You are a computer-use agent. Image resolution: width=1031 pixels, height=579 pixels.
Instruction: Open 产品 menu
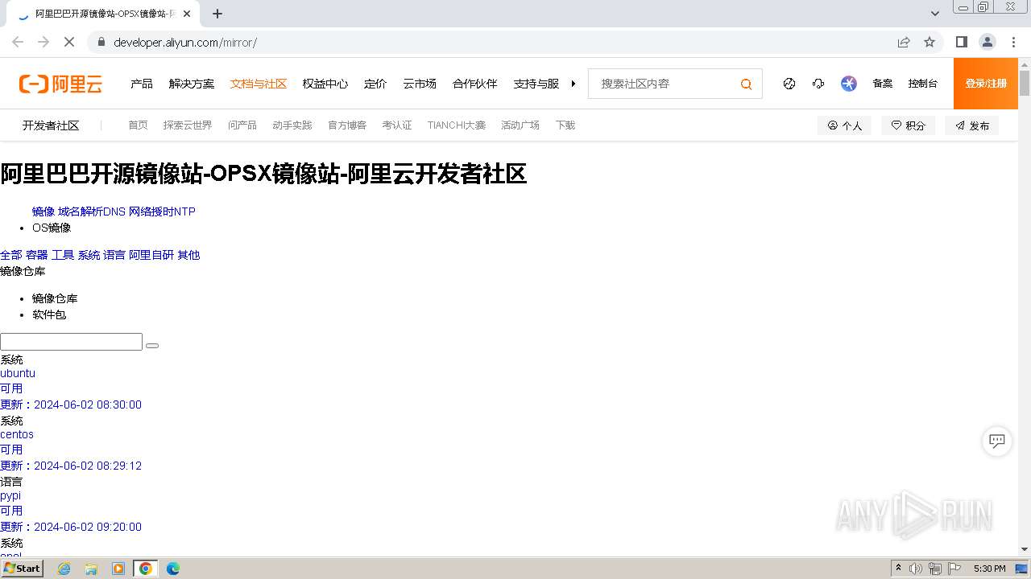point(142,84)
